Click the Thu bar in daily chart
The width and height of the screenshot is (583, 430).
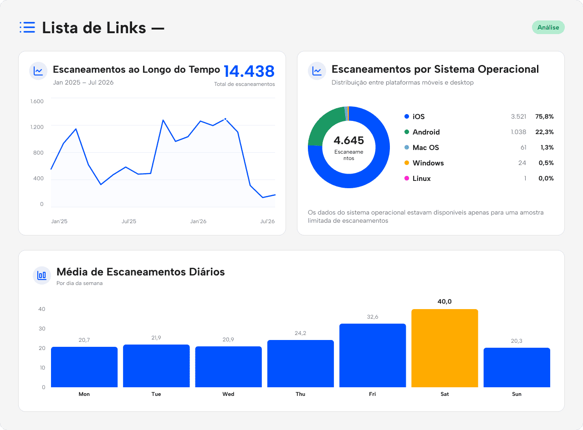(301, 364)
